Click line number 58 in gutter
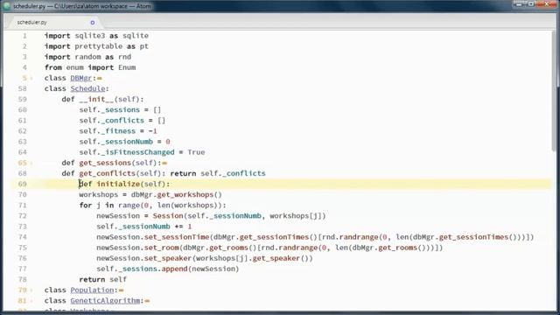 [22, 88]
